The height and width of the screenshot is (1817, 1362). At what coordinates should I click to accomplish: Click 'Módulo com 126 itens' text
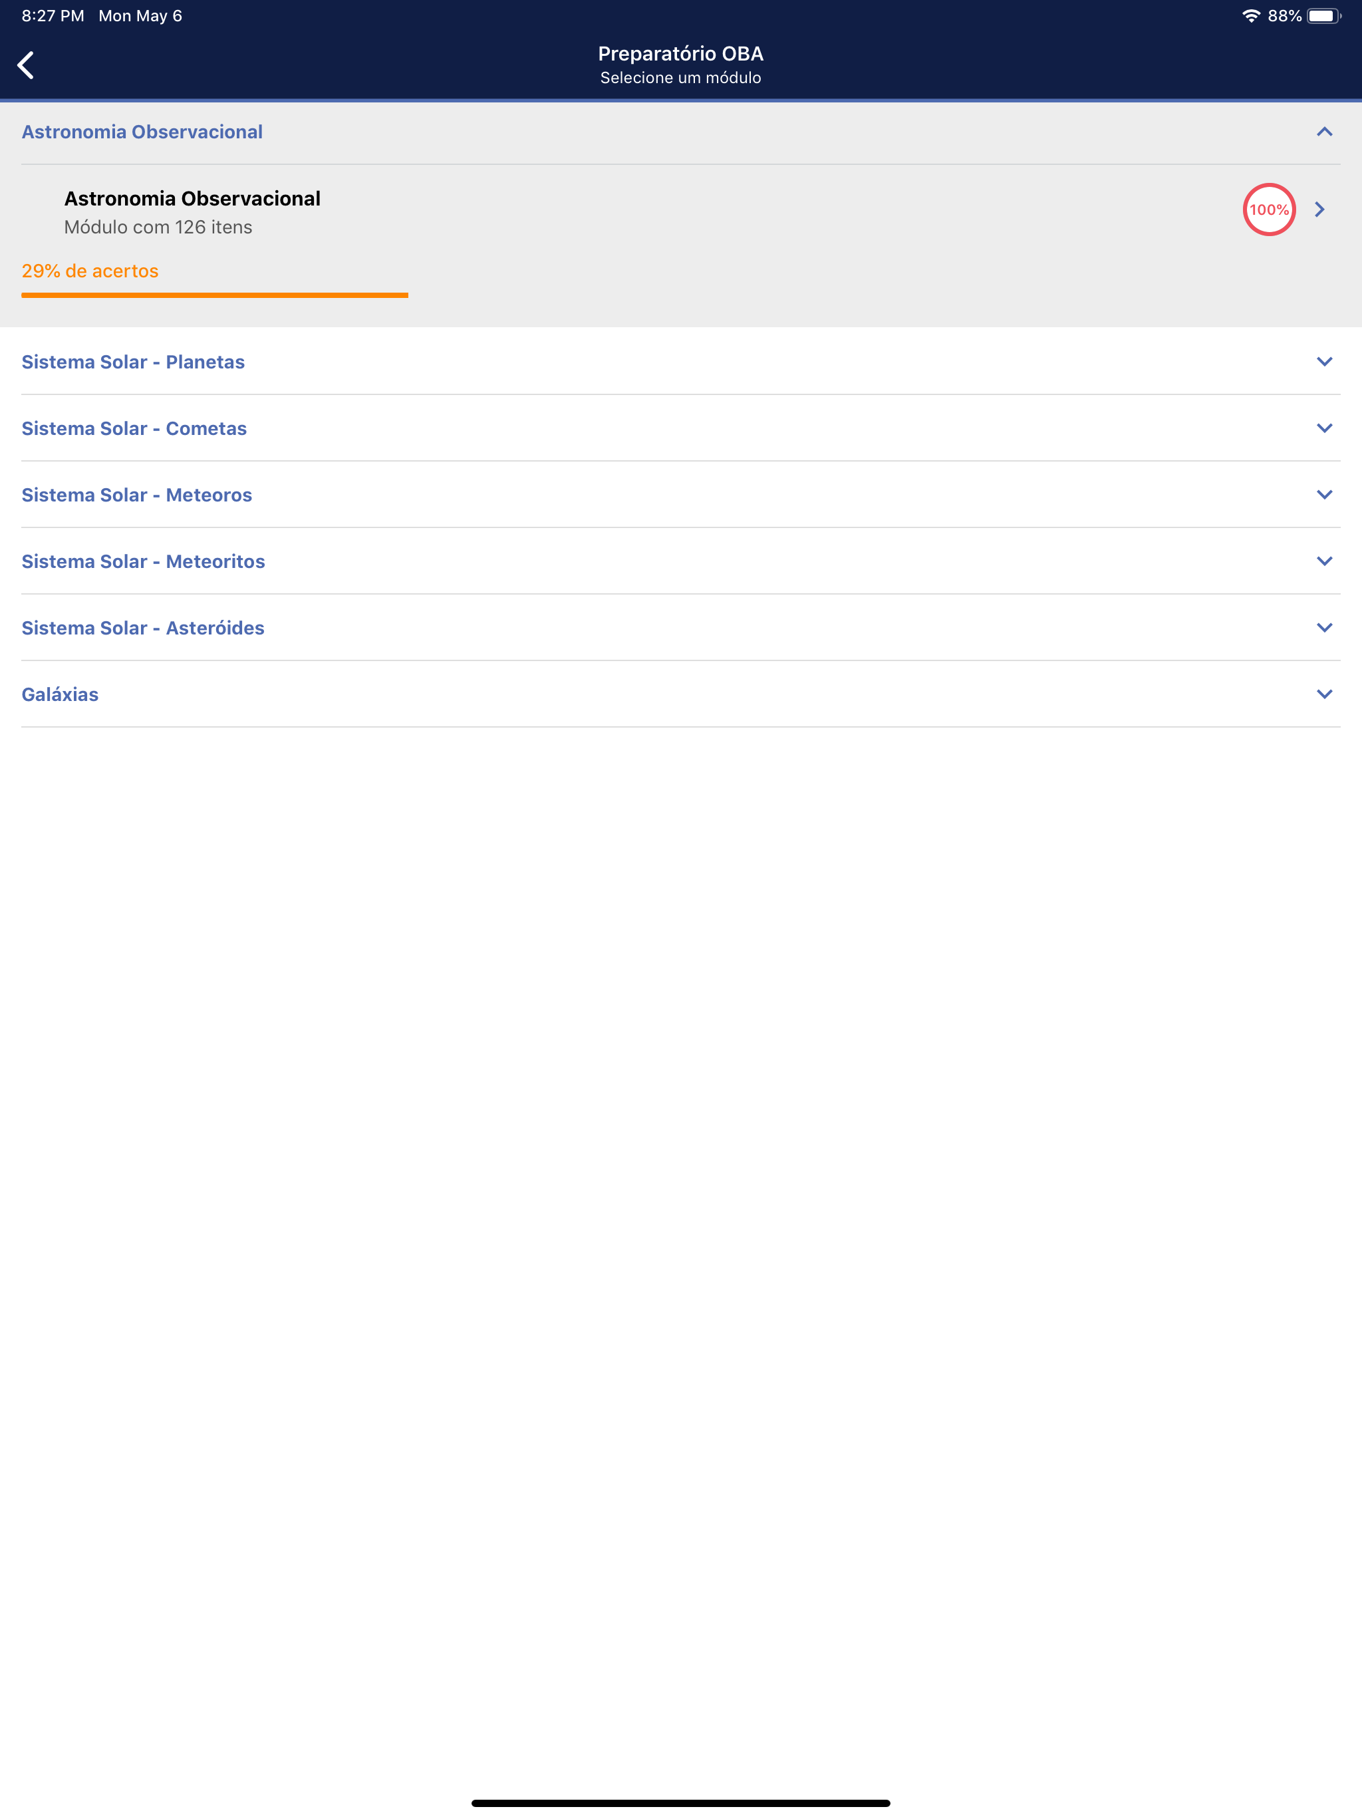click(158, 227)
